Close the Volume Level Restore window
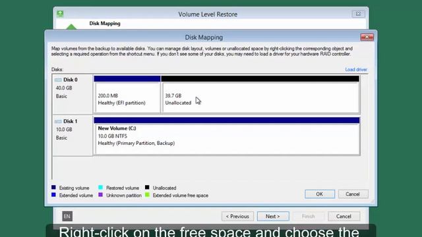This screenshot has width=422, height=237. tap(358, 14)
